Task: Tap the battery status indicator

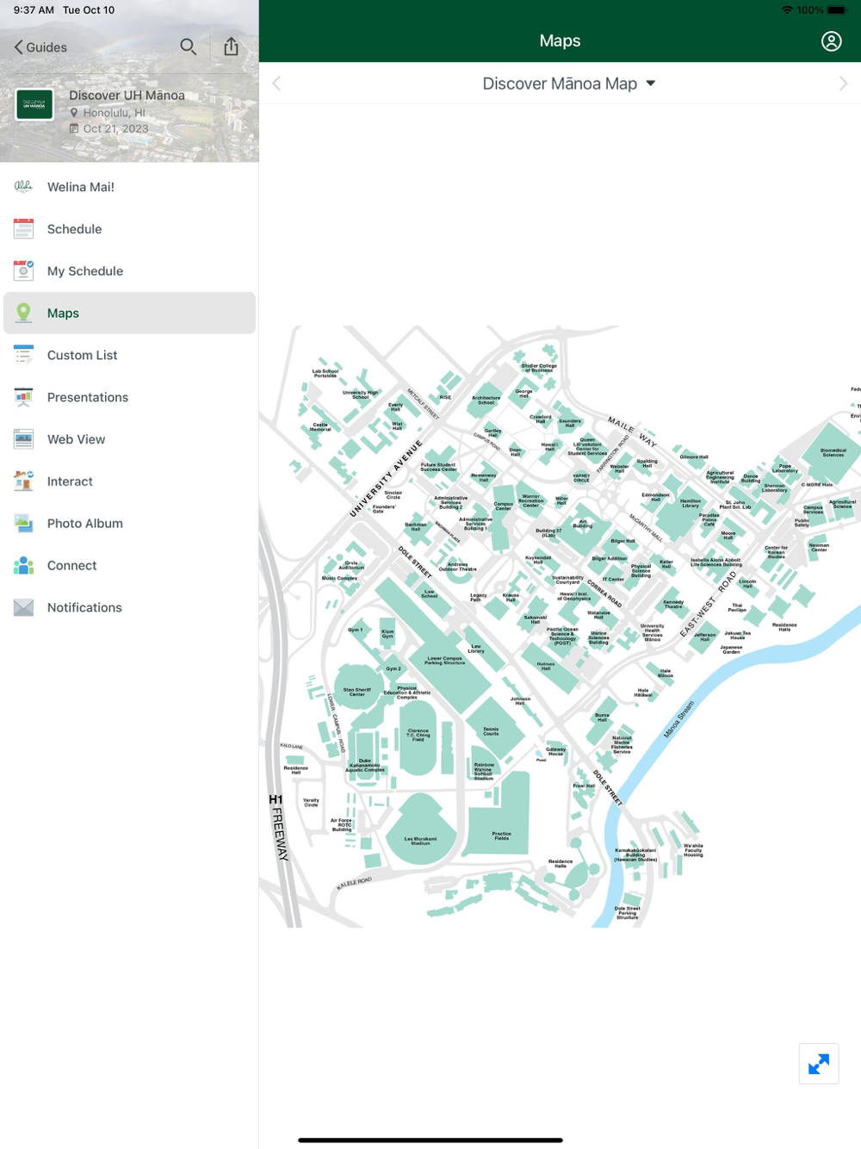Action: point(837,10)
